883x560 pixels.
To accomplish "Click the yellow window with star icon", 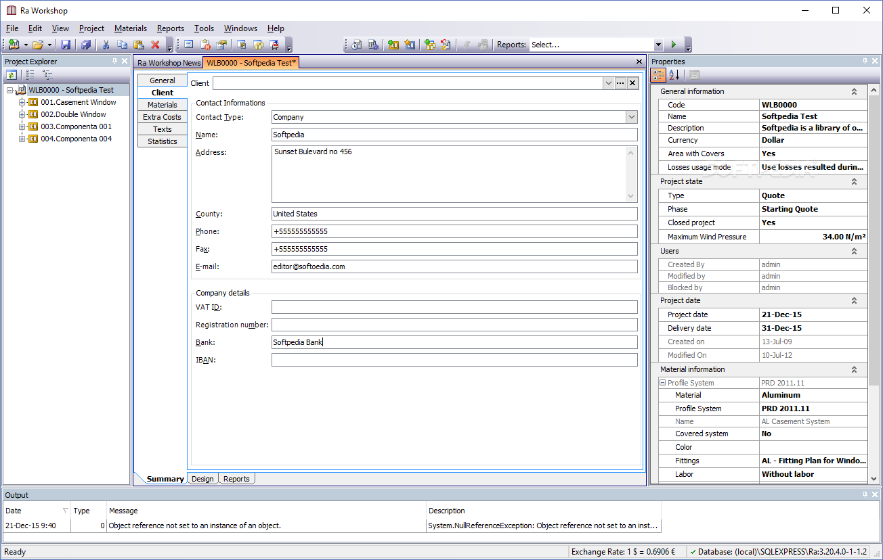I will point(410,45).
